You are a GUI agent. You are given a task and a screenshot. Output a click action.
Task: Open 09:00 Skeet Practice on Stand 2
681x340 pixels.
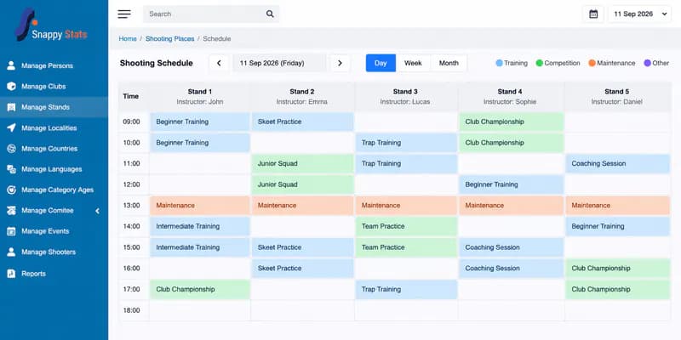tap(303, 122)
